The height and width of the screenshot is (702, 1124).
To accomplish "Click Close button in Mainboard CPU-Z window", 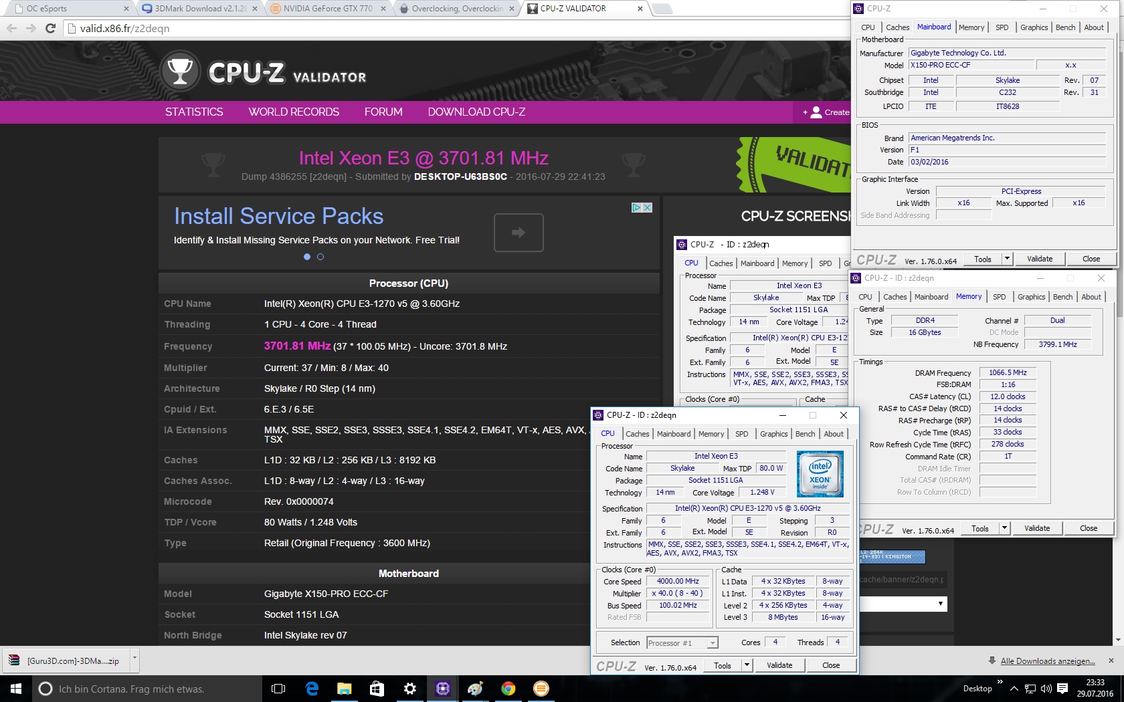I will [x=1091, y=259].
